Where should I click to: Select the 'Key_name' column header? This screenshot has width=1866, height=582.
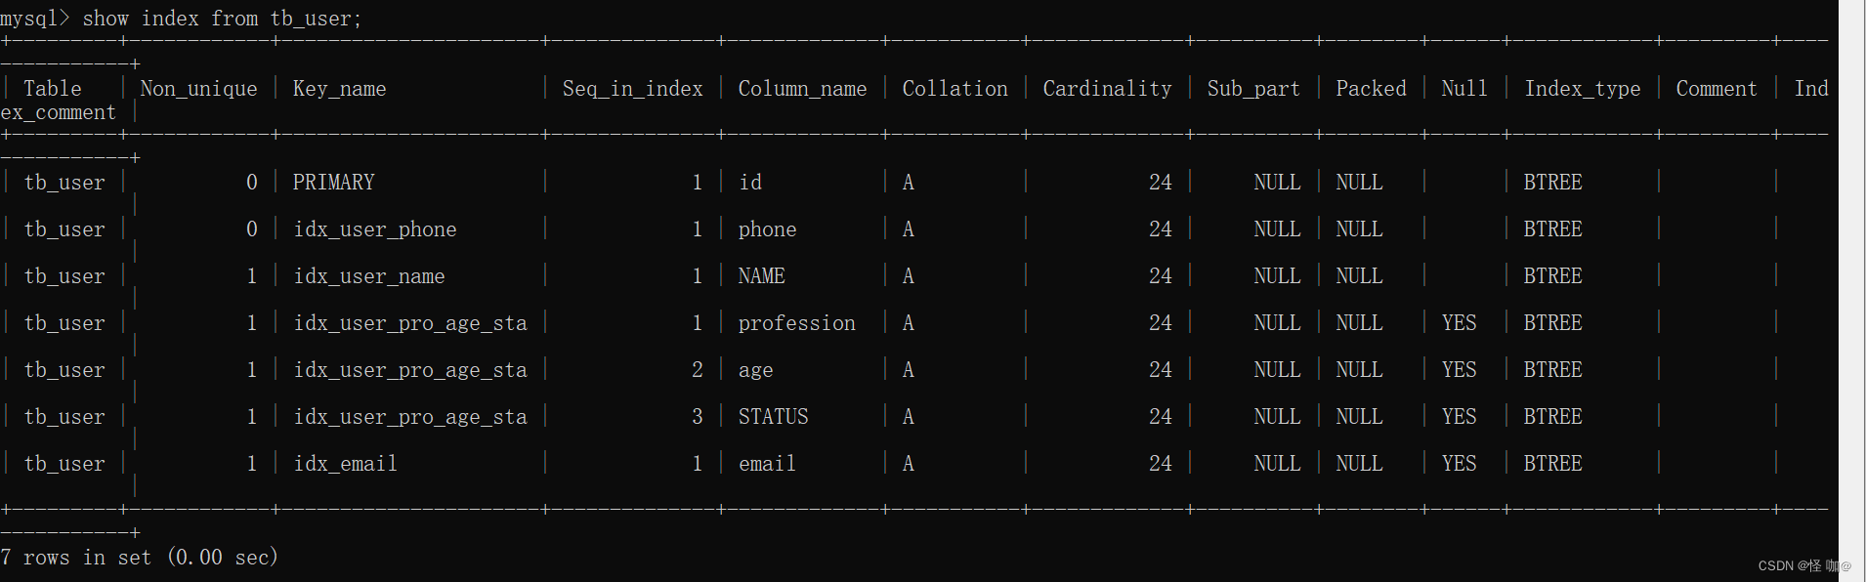coord(339,89)
